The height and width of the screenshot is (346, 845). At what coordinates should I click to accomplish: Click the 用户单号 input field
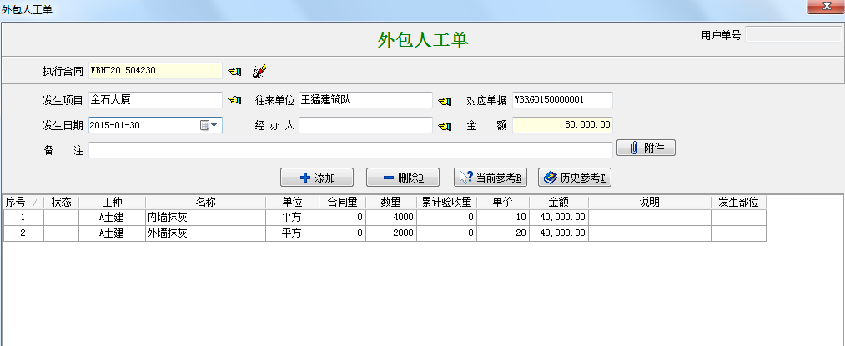792,35
